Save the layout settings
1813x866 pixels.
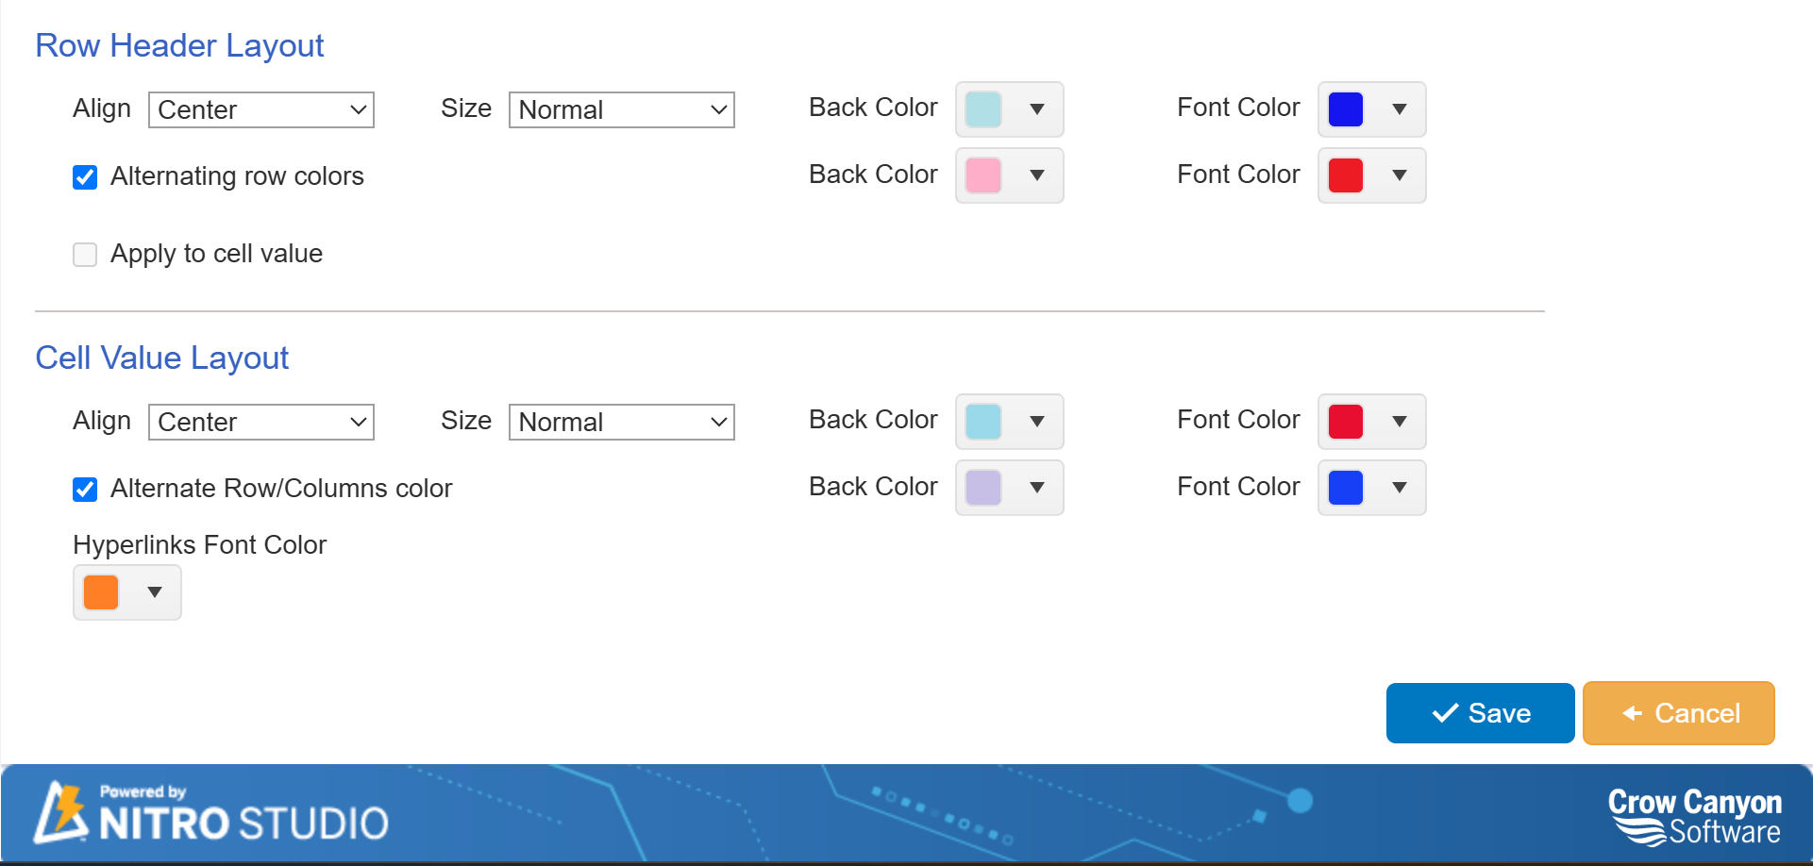tap(1480, 713)
